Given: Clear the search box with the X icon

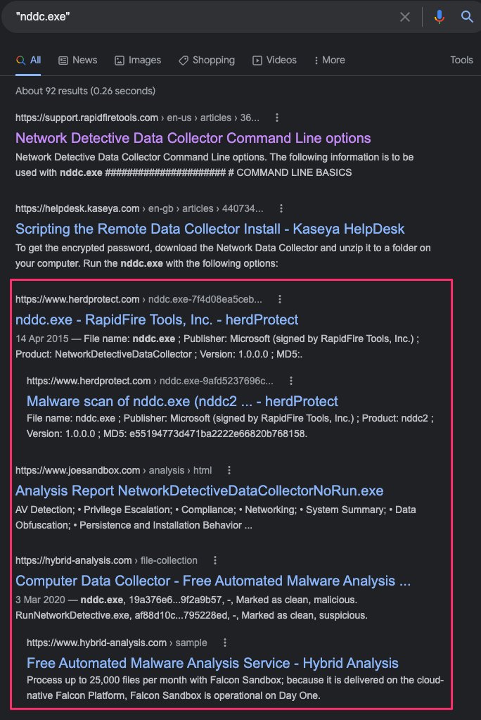Looking at the screenshot, I should [x=405, y=17].
